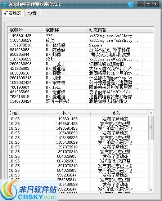This screenshot has width=162, height=201.
Task: Select account 763415515 in the friends list
Action: pos(19,97)
